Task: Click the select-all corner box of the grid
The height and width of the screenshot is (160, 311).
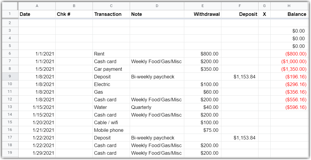Action: tap(10, 6)
